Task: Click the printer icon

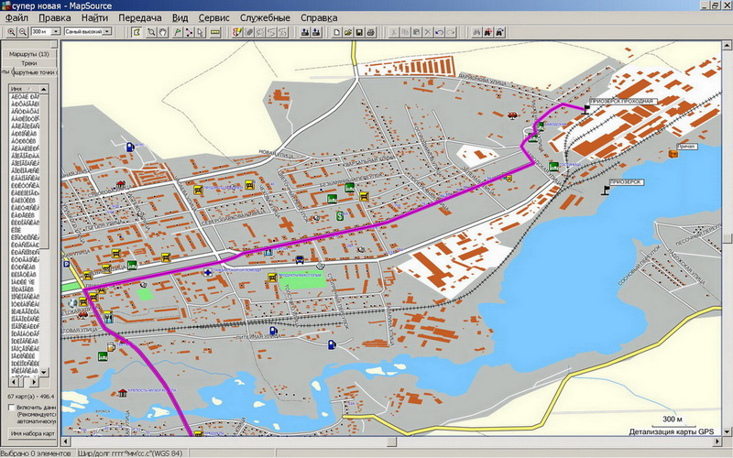Action: coord(370,32)
